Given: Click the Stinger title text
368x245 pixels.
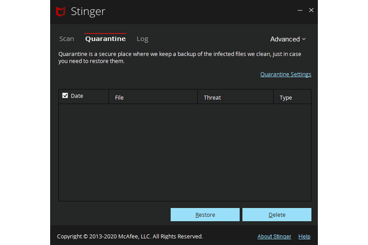Looking at the screenshot, I should coord(87,11).
